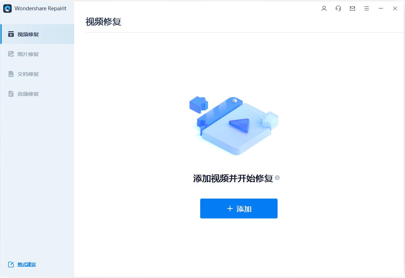Open the hamburger menu icon

click(367, 9)
